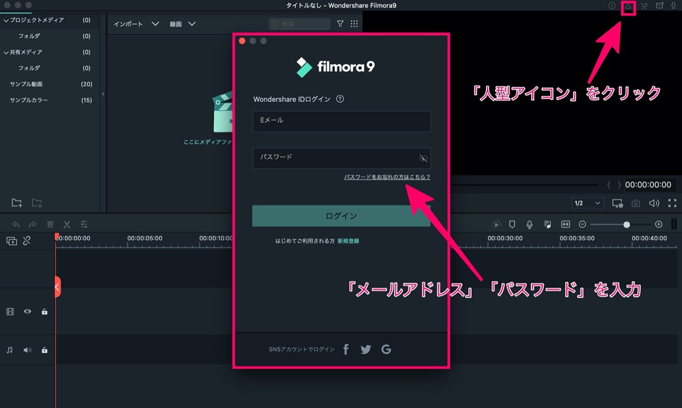Open the 新規登録 sign-up link
Image resolution: width=682 pixels, height=408 pixels.
(348, 241)
